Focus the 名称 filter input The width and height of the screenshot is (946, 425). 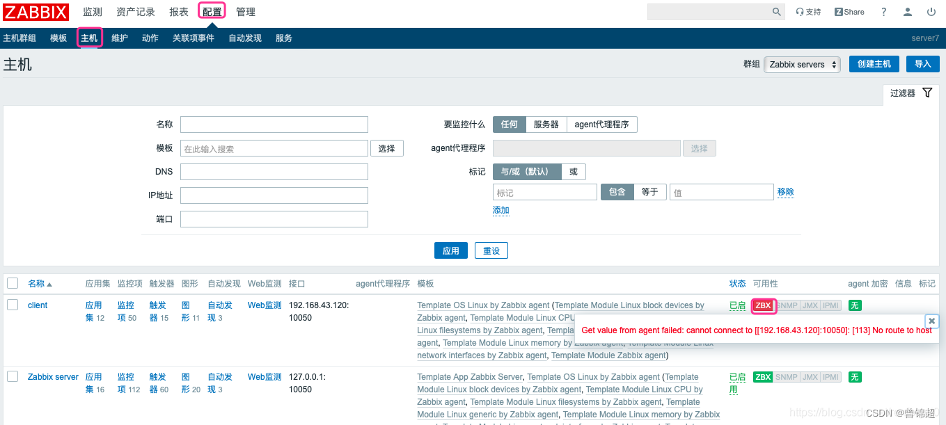[x=274, y=125]
